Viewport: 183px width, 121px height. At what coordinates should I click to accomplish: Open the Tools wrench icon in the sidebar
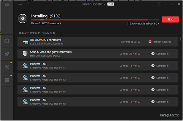point(7,67)
